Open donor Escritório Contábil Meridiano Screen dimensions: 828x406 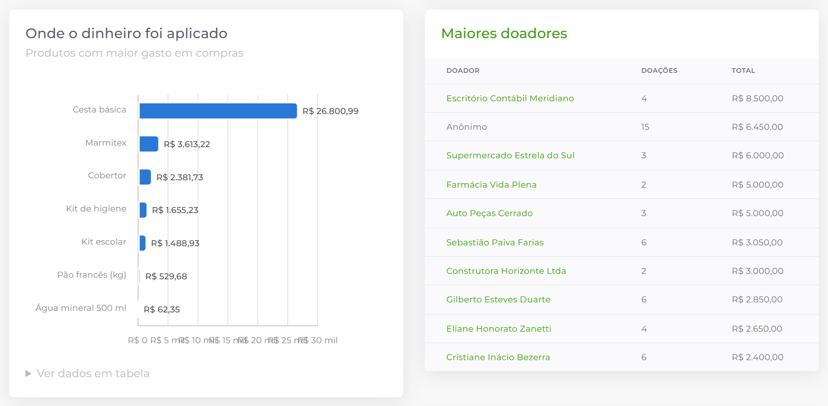(x=510, y=98)
